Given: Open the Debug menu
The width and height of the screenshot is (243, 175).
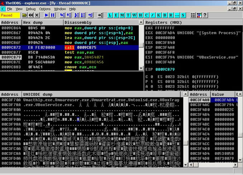Looking at the screenshot, I should [x=30, y=9].
